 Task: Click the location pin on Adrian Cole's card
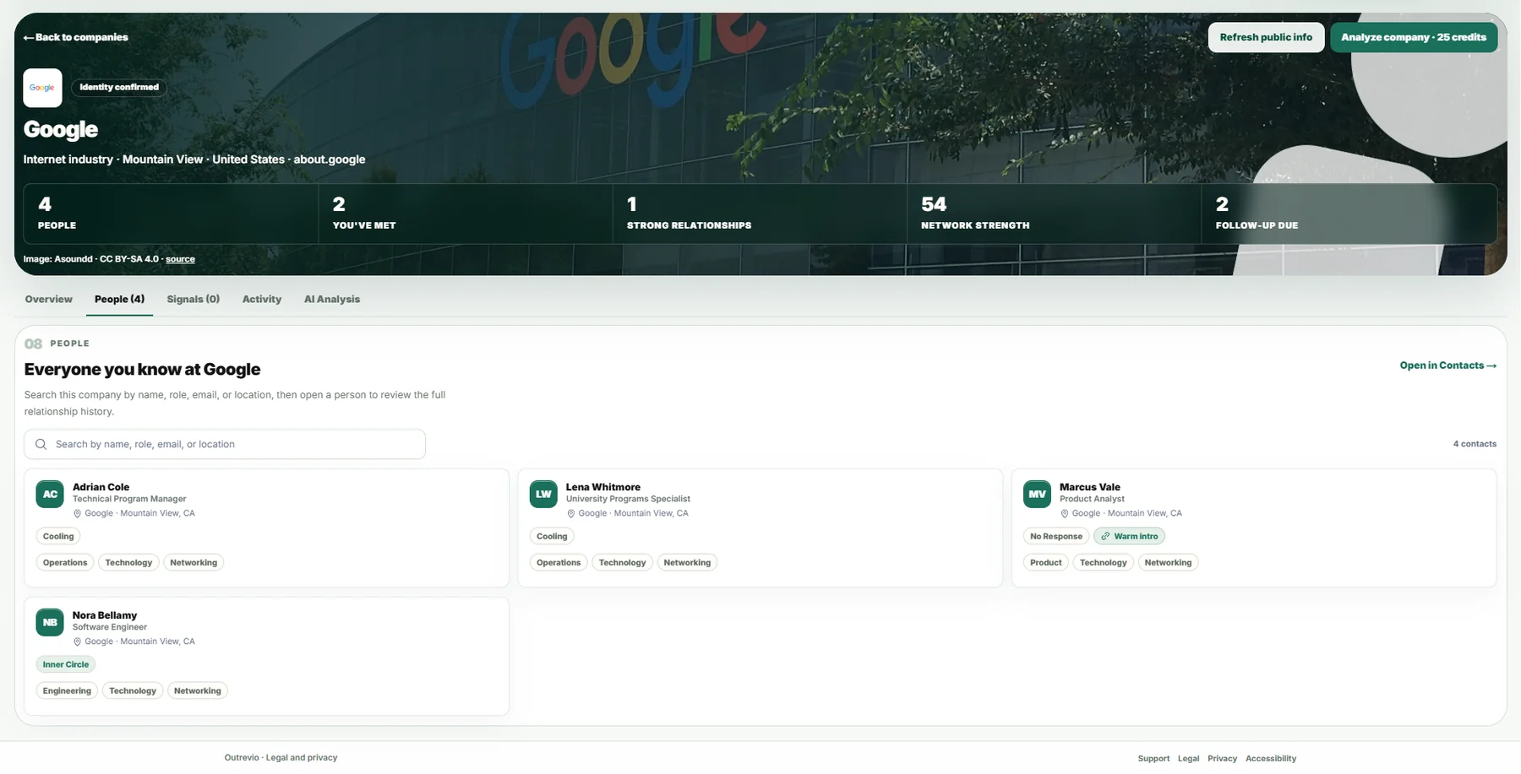[77, 513]
